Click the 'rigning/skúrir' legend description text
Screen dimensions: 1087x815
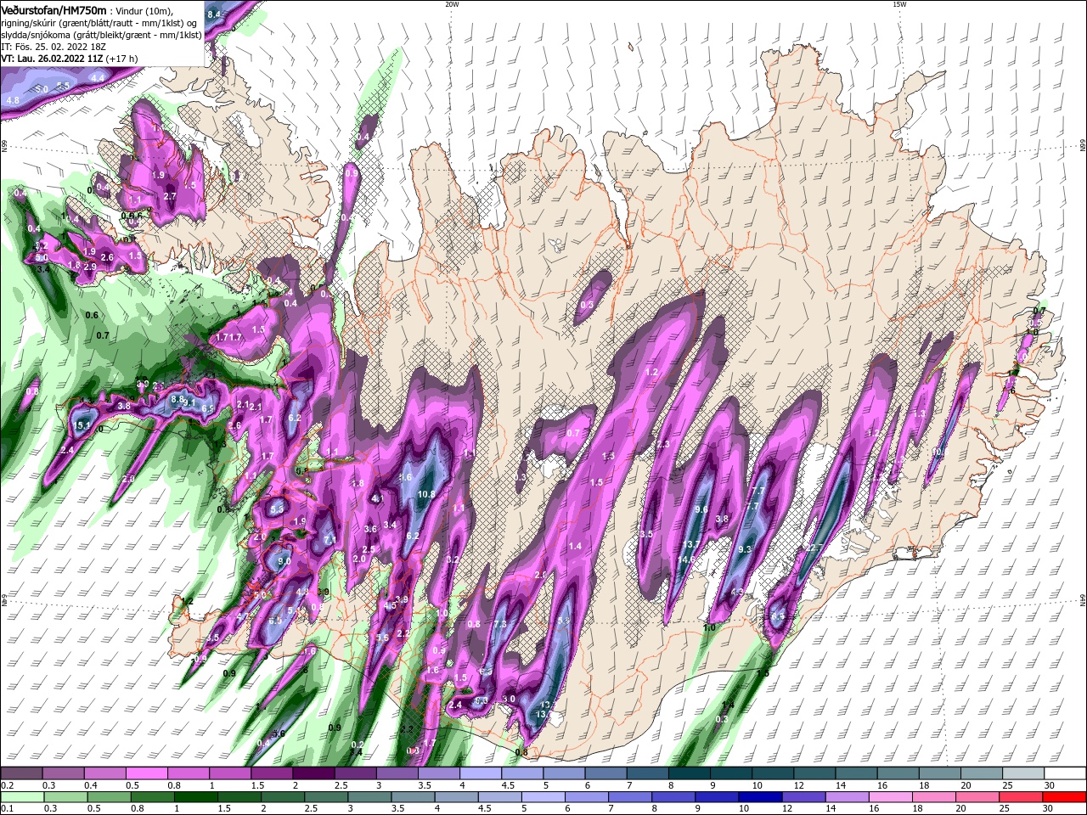(28, 23)
